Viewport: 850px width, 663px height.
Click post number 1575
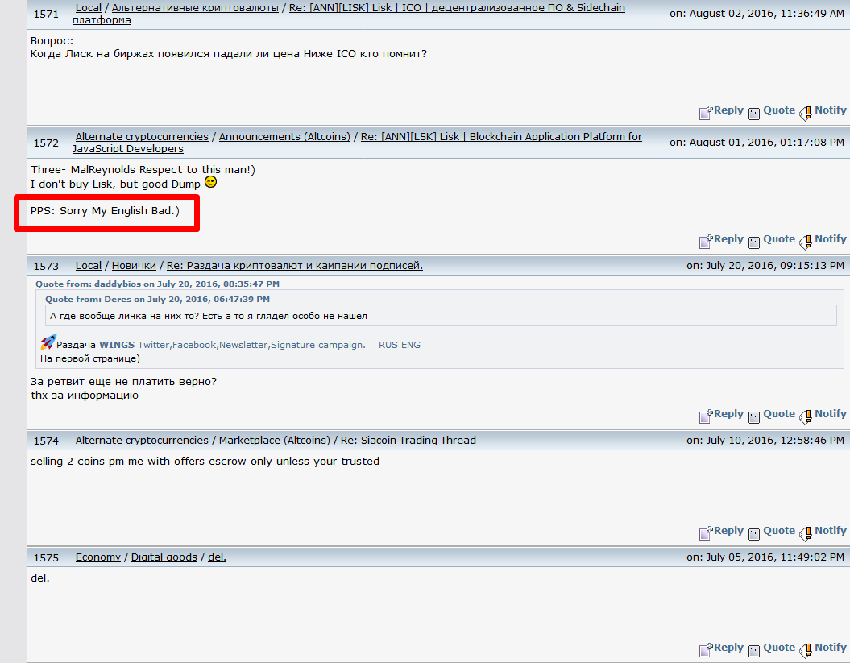[x=46, y=557]
